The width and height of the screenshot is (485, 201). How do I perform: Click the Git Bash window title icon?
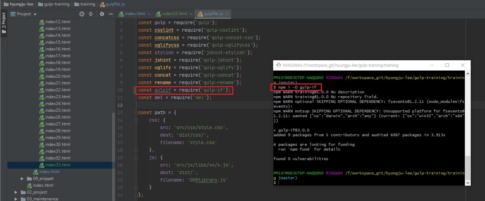278,65
